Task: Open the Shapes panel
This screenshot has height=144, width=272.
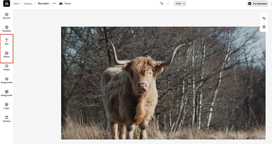Action: point(6,67)
